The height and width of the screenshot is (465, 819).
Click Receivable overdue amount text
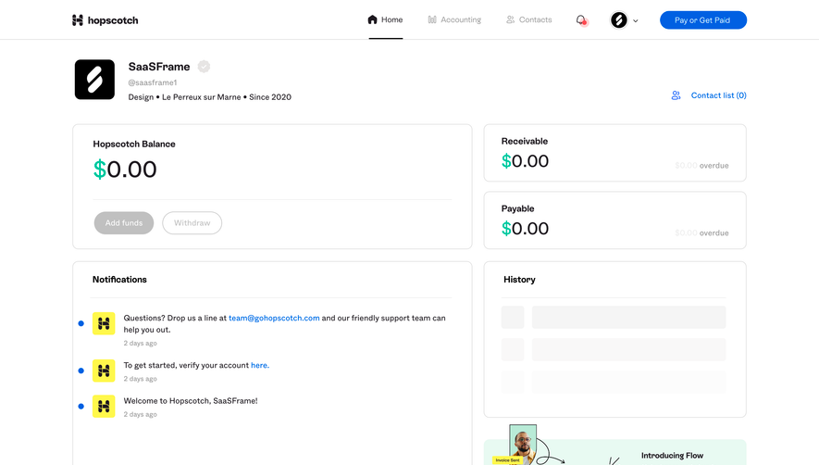coord(701,165)
